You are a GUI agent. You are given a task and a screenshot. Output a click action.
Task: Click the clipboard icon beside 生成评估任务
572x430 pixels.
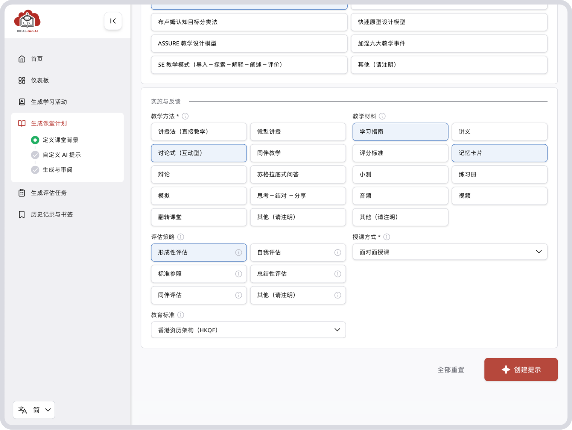click(22, 193)
